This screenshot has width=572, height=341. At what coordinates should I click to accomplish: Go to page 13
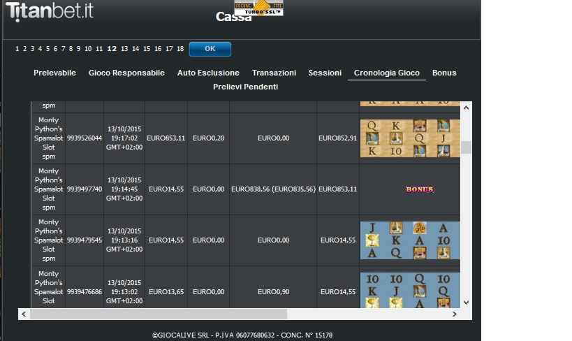tap(124, 48)
